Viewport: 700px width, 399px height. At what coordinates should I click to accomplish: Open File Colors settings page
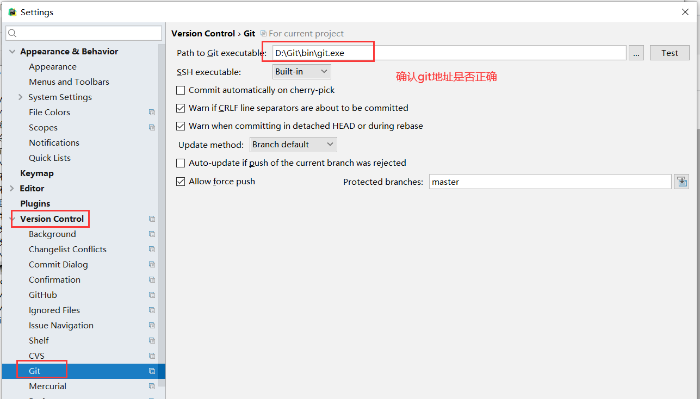tap(49, 113)
